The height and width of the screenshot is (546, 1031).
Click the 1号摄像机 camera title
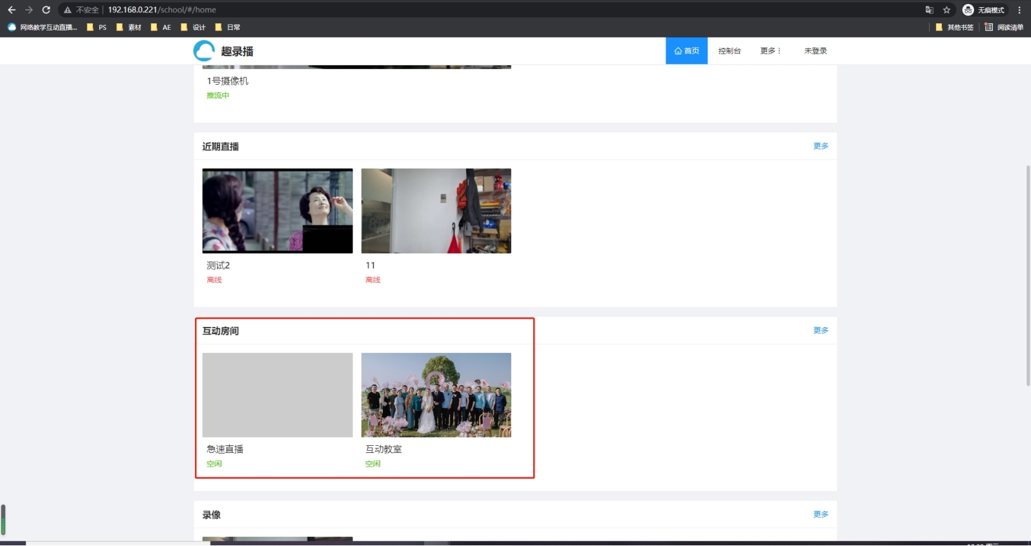[x=227, y=81]
